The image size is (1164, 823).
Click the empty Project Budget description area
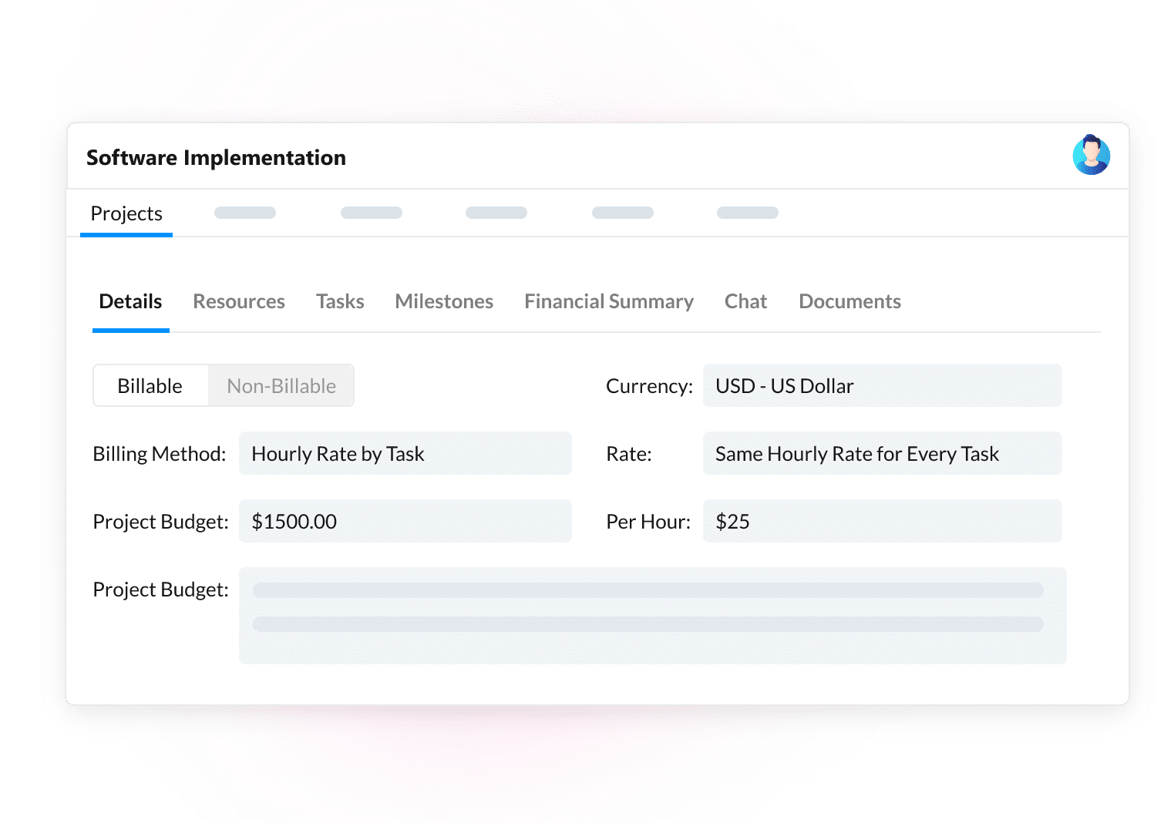tap(651, 614)
